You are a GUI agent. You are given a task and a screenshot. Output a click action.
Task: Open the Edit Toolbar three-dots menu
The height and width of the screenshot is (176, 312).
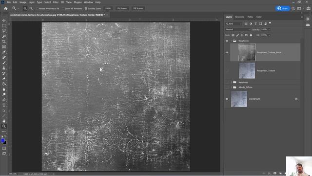(x=4, y=132)
